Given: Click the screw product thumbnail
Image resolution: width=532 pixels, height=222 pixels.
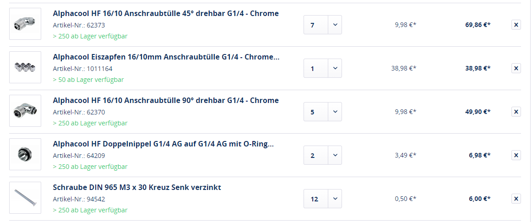Looking at the screenshot, I should click(25, 198).
